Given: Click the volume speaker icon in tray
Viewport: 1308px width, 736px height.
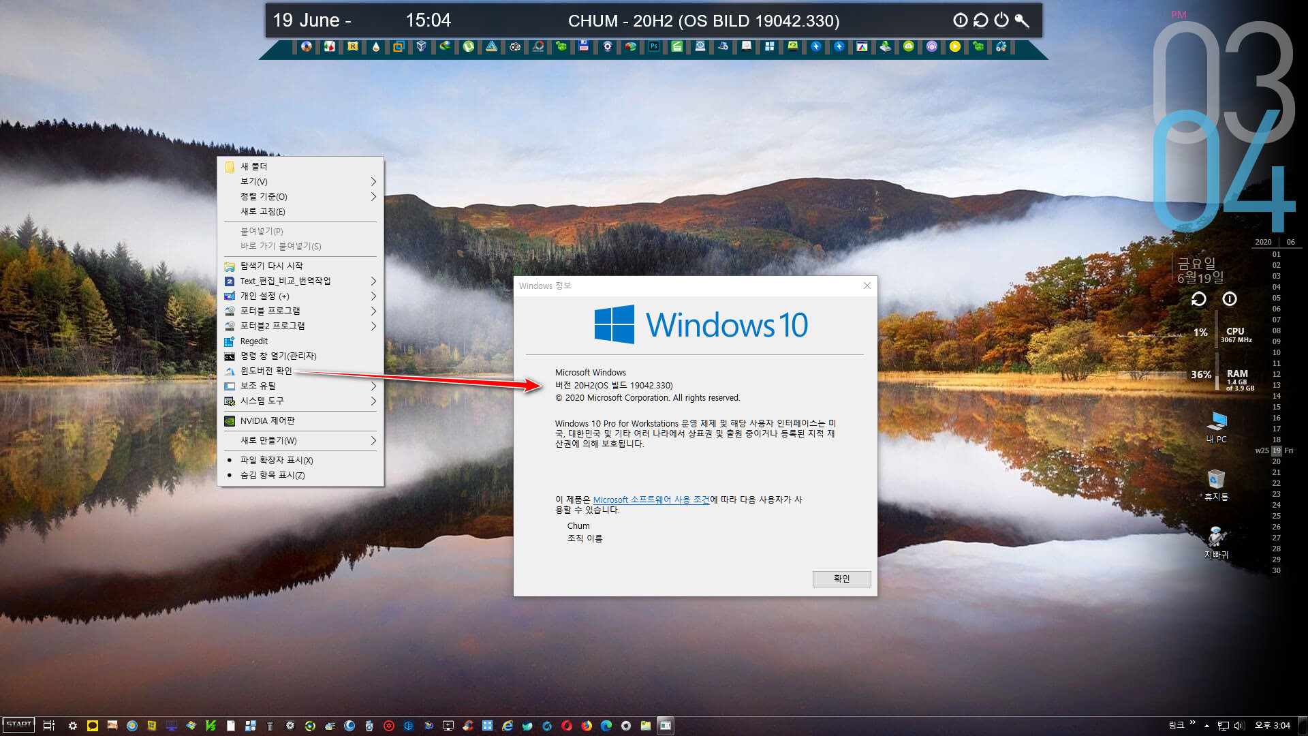Looking at the screenshot, I should [1239, 725].
